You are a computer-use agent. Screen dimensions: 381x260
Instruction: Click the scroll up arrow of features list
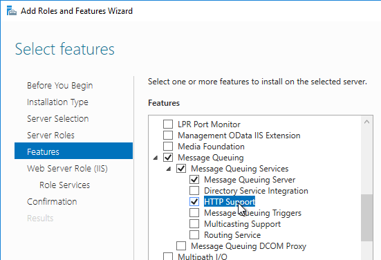[367, 122]
